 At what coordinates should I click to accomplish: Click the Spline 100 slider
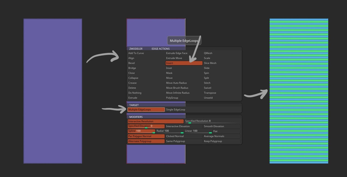142,131
